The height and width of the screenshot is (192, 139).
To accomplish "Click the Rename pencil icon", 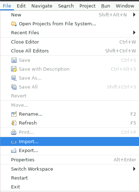I will [x=14, y=114].
